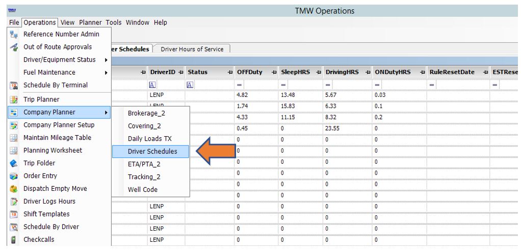Expand the Company Planner submenu arrow
Viewport: 521px width, 250px height.
[107, 112]
